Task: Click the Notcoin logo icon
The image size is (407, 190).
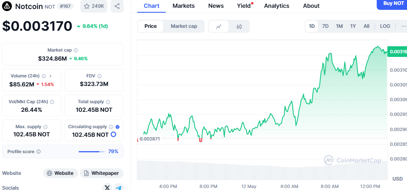Action: [7, 6]
